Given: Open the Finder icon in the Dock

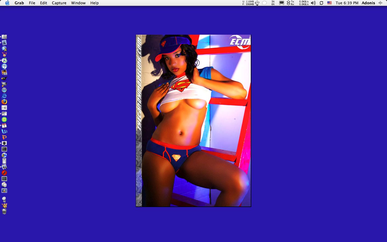Looking at the screenshot, I should (x=4, y=37).
